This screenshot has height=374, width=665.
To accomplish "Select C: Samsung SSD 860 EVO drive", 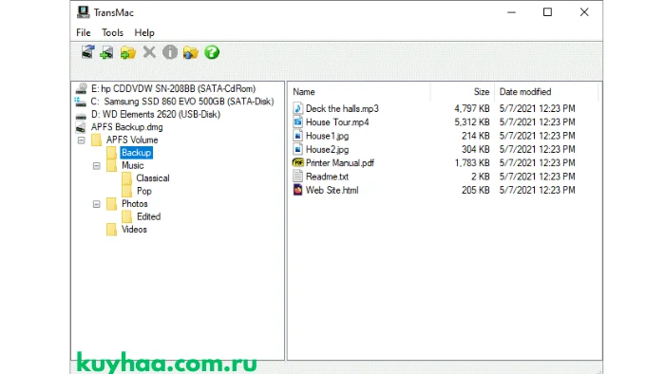I will click(182, 102).
